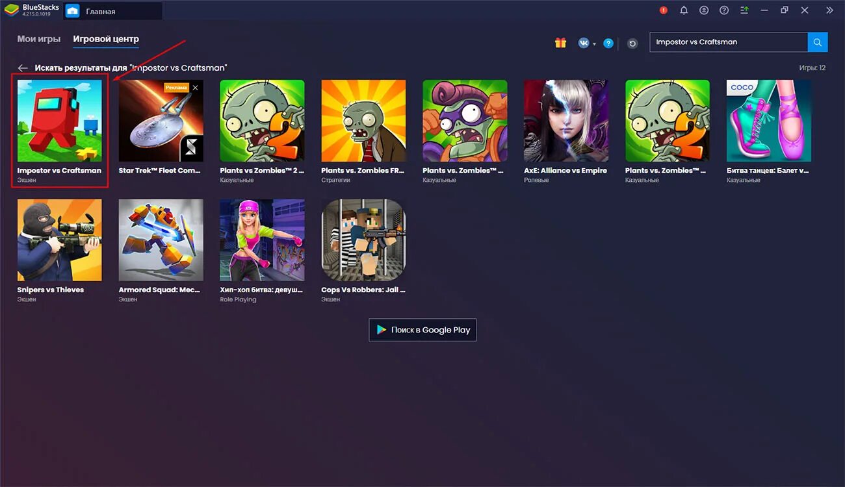This screenshot has height=487, width=845.
Task: Open the Plants vs Zombies FREE icon
Action: click(x=363, y=121)
